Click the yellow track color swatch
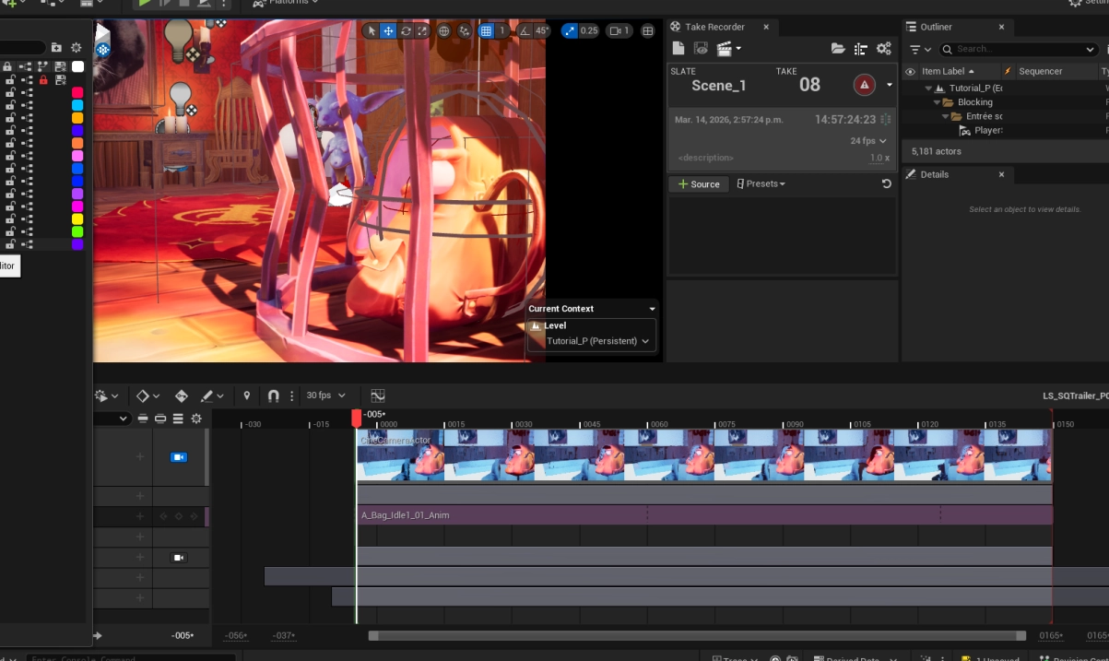This screenshot has width=1109, height=661. (77, 218)
